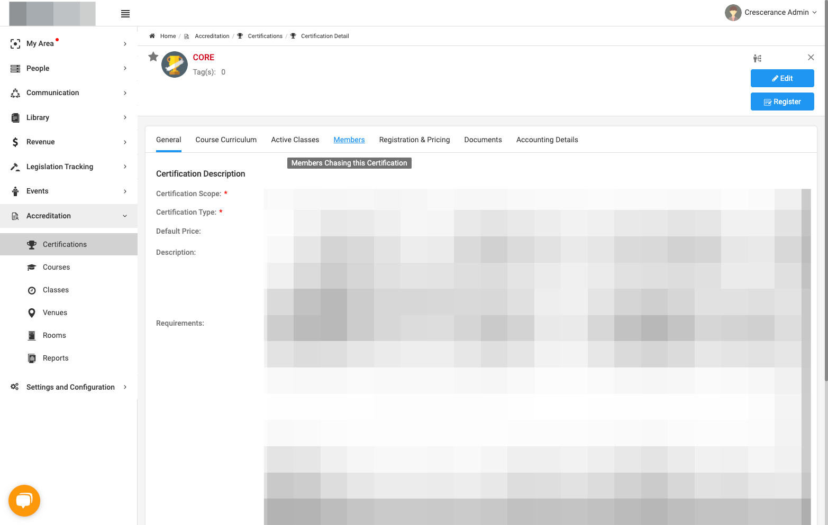This screenshot has width=828, height=525.
Task: Collapse the Accreditation submenu chevron
Action: point(125,216)
